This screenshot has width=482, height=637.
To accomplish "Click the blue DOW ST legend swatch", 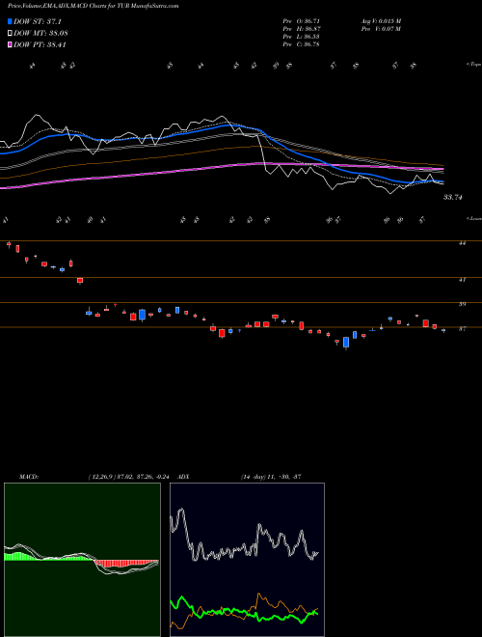I will tap(11, 21).
